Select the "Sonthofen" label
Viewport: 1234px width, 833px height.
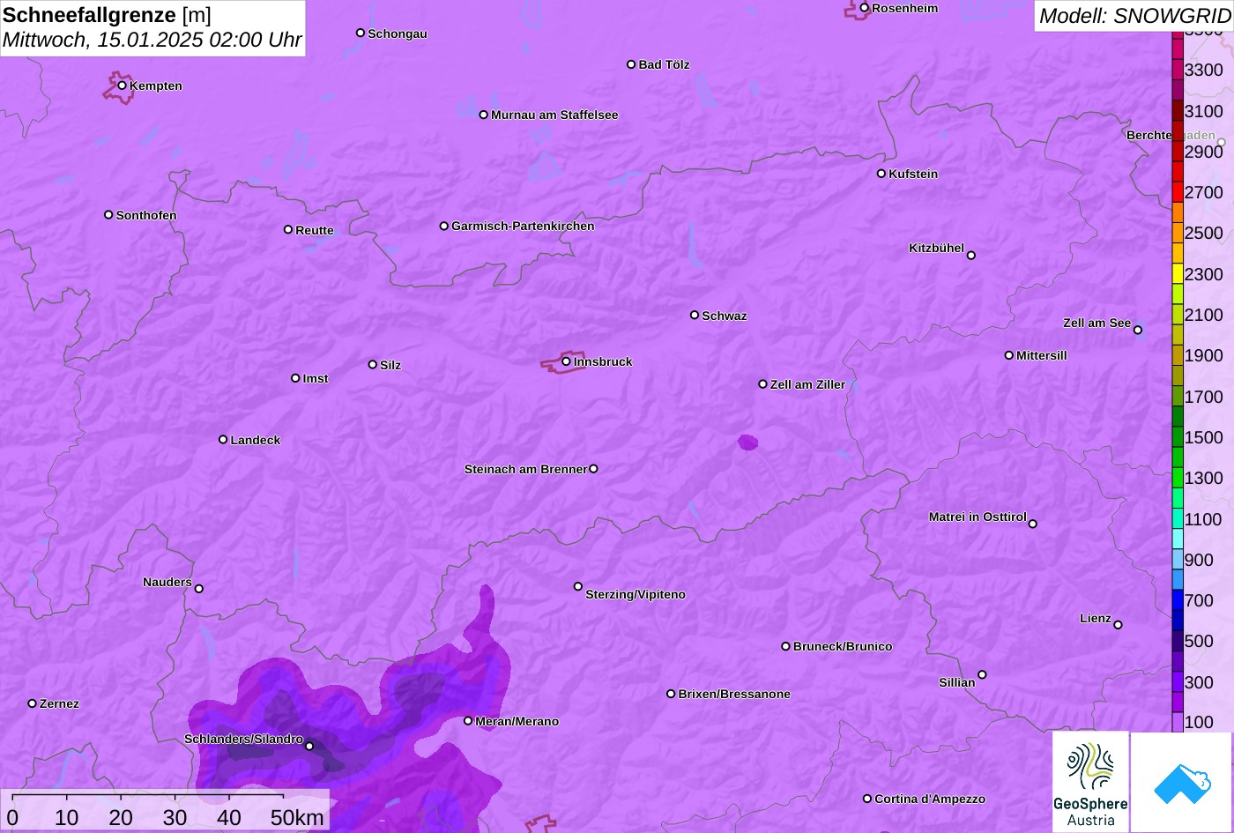[146, 215]
